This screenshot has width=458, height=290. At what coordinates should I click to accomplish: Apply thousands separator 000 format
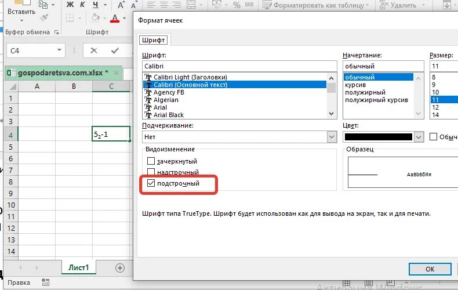point(249,5)
